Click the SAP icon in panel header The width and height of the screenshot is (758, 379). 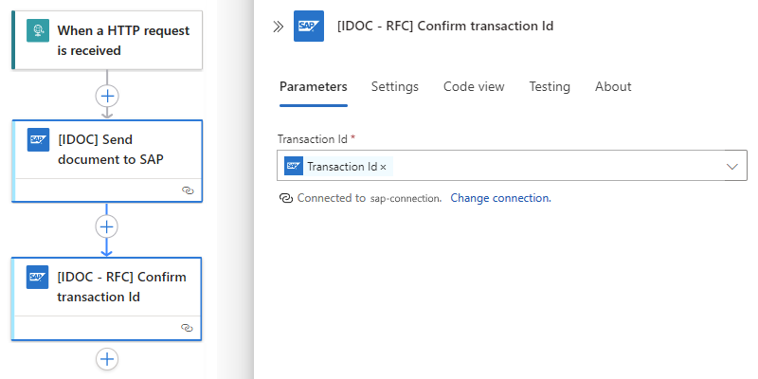308,27
